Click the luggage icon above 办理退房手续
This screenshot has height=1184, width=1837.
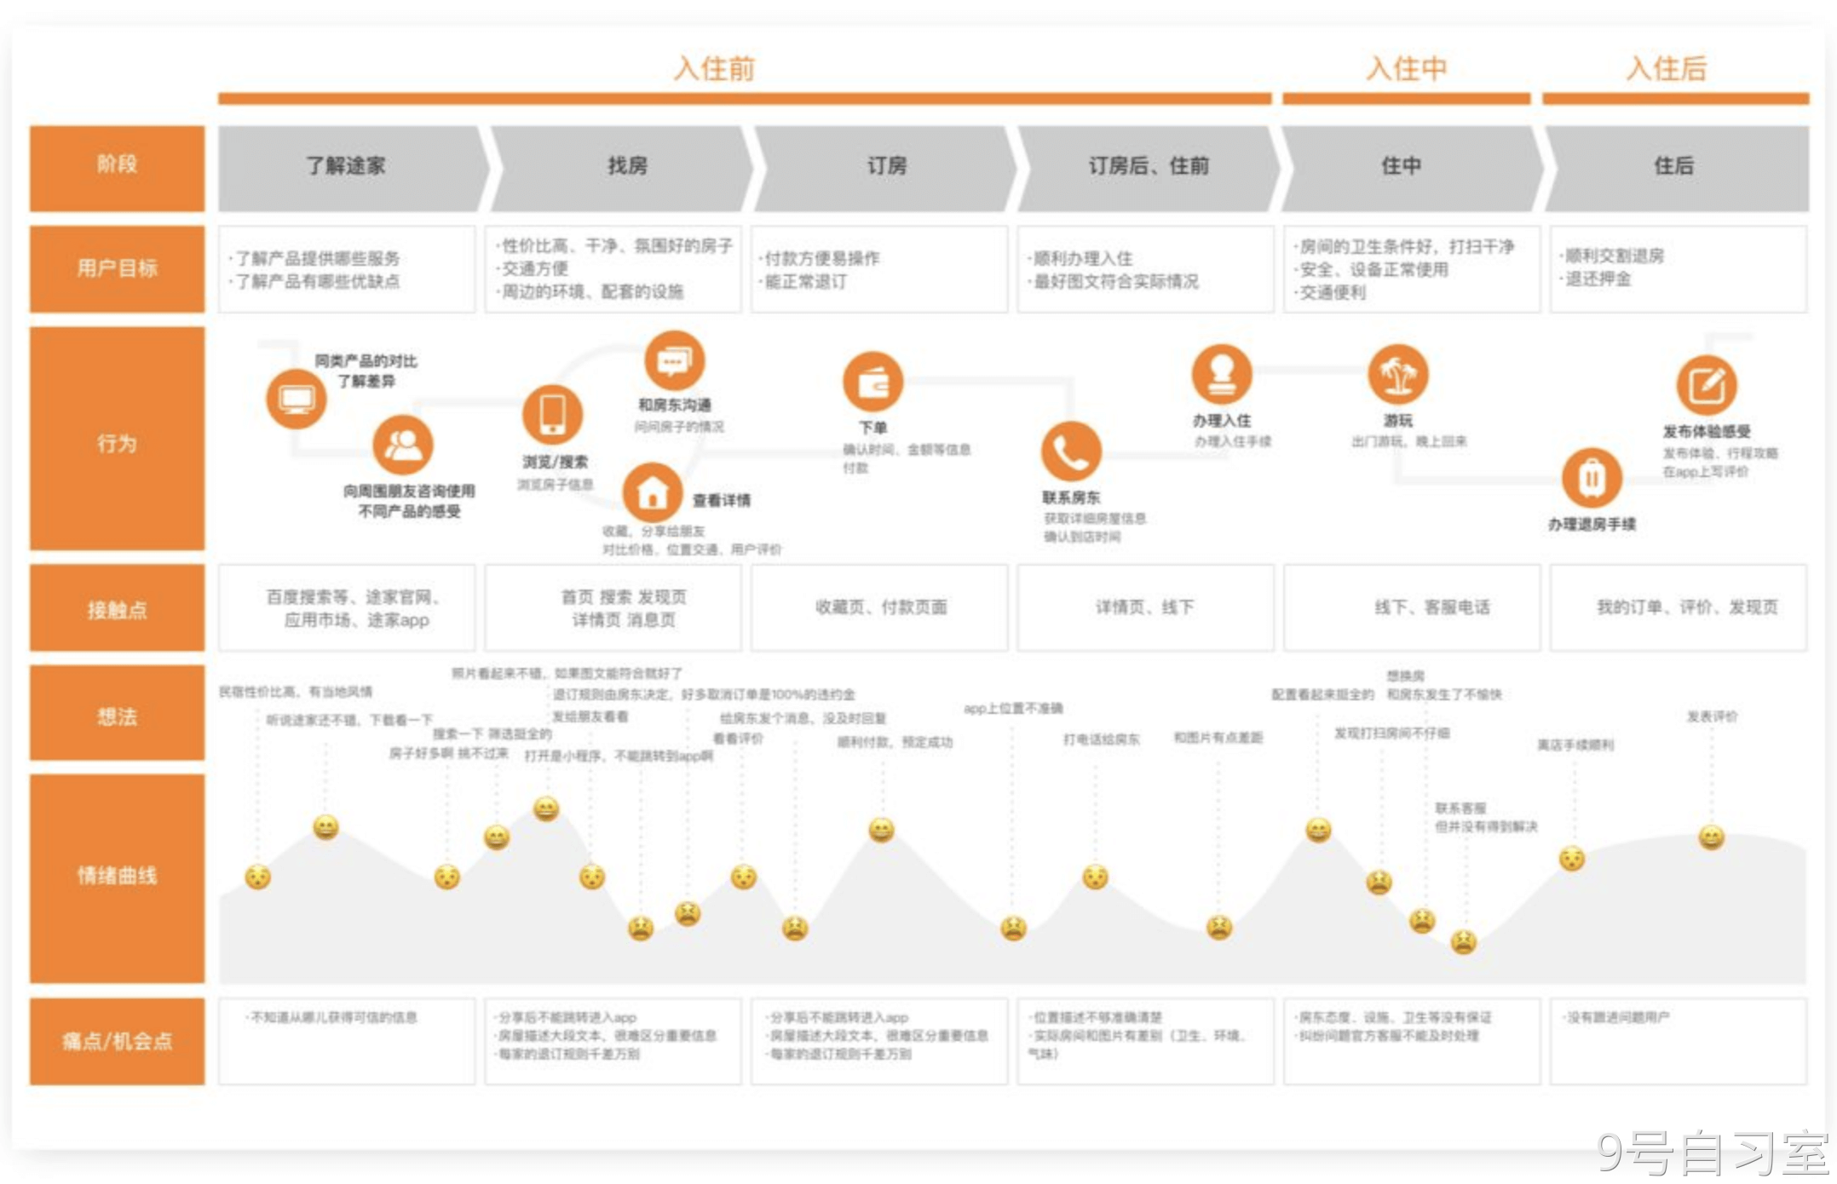click(1591, 478)
